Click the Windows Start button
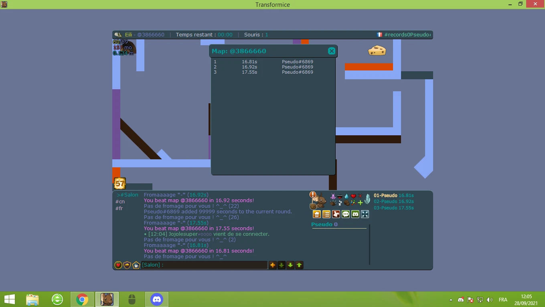The image size is (545, 307). click(x=10, y=299)
